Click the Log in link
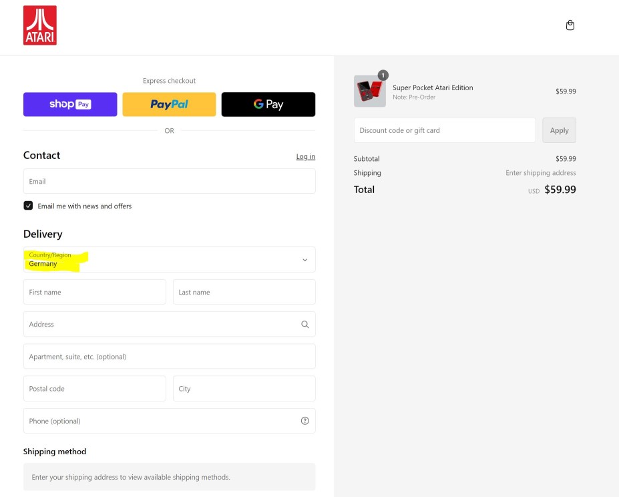Image resolution: width=619 pixels, height=497 pixels. click(x=305, y=156)
